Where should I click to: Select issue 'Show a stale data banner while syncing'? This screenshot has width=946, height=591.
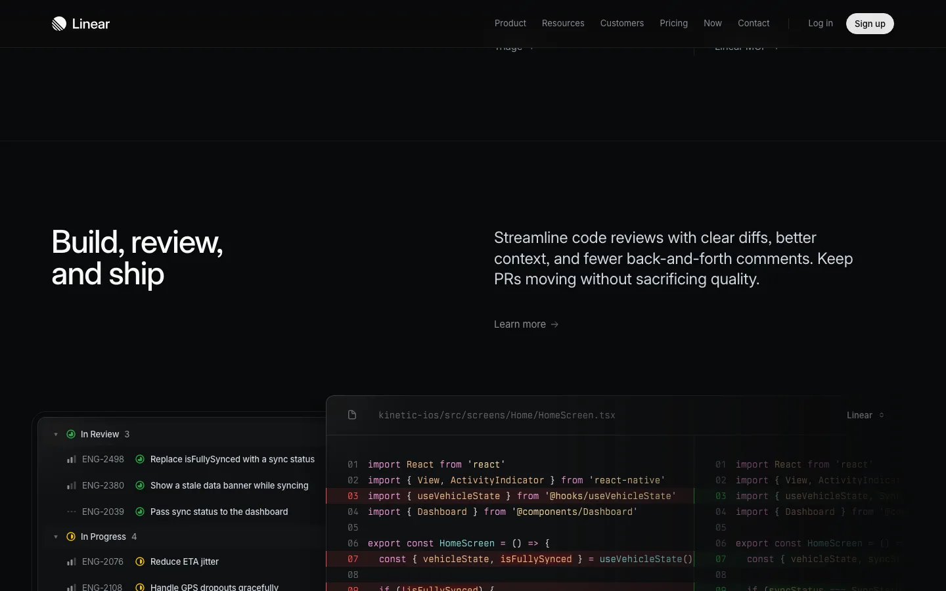click(229, 485)
